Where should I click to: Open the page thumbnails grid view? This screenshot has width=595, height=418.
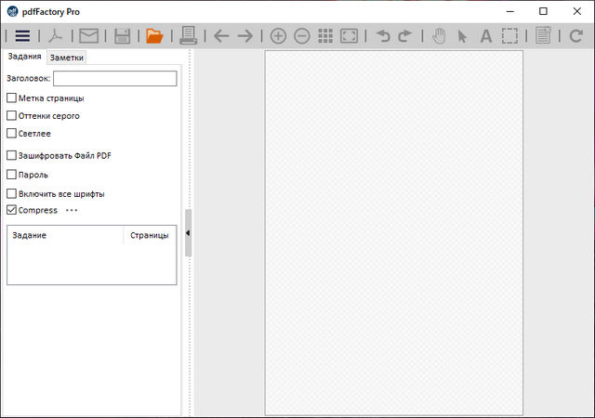(x=325, y=36)
